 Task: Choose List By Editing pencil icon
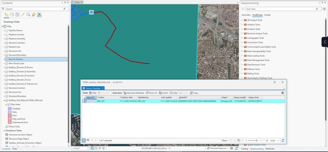(x=23, y=15)
